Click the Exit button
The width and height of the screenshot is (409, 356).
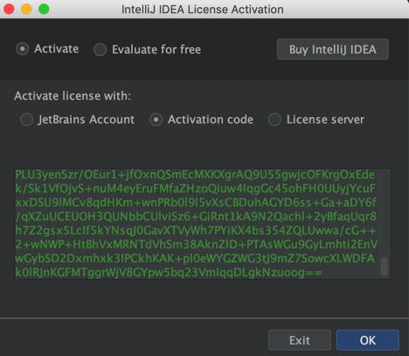click(x=300, y=340)
